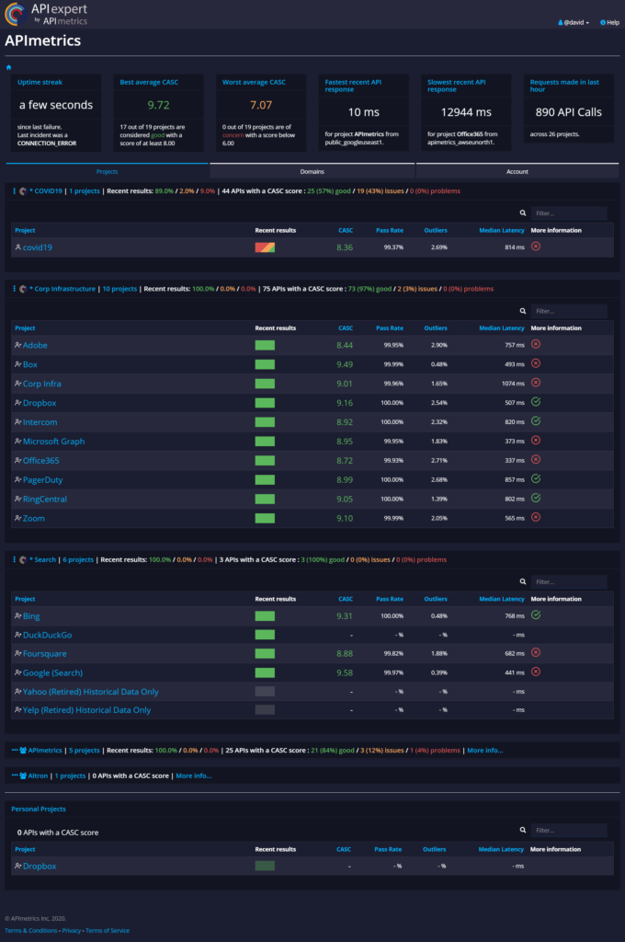Click the '890 API Calls' value
This screenshot has height=942, width=625.
coord(569,112)
